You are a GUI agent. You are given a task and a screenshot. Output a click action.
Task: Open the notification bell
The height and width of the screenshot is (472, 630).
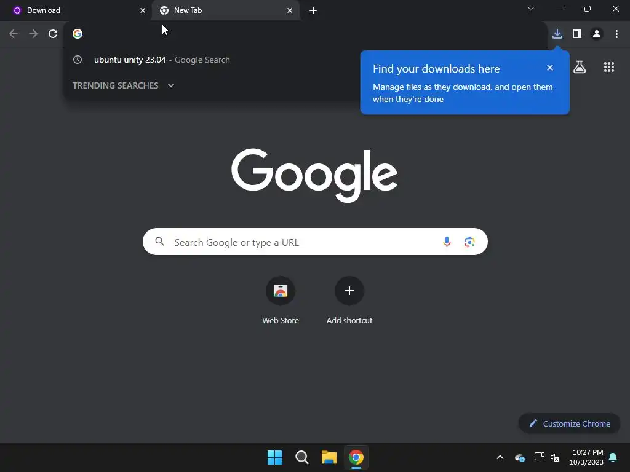pos(613,457)
